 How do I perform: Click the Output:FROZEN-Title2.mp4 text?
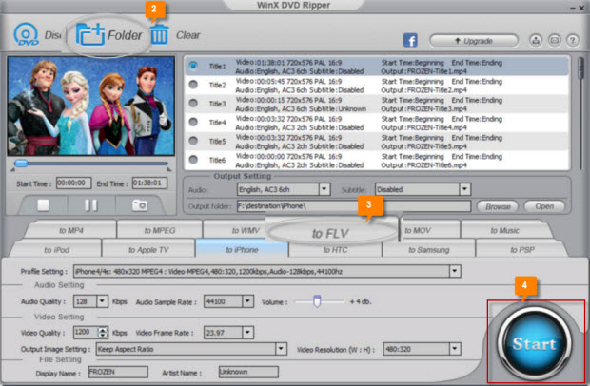point(423,90)
